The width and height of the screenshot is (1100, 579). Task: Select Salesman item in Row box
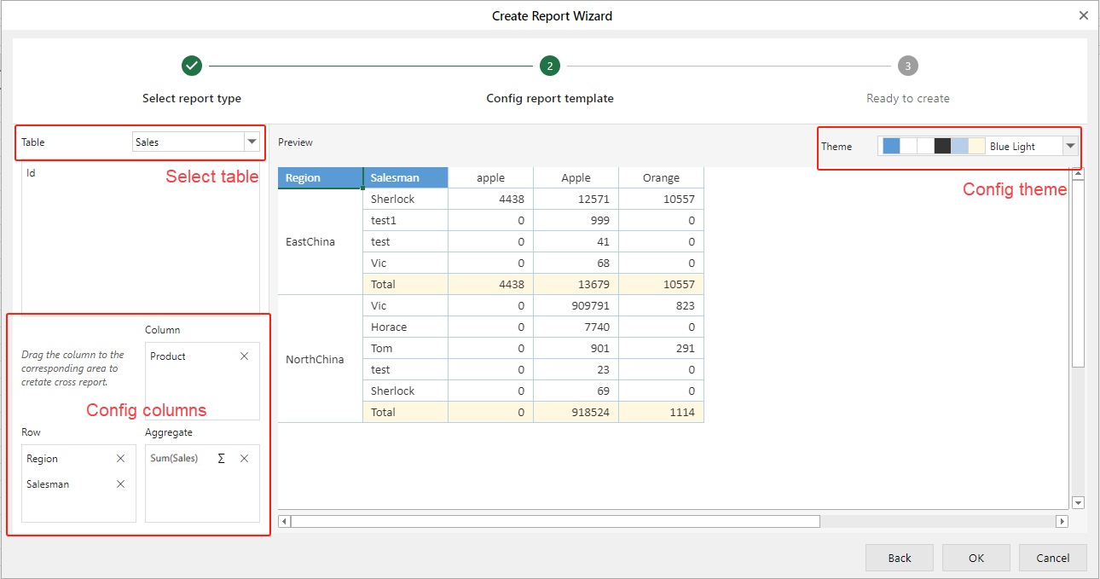(x=48, y=484)
